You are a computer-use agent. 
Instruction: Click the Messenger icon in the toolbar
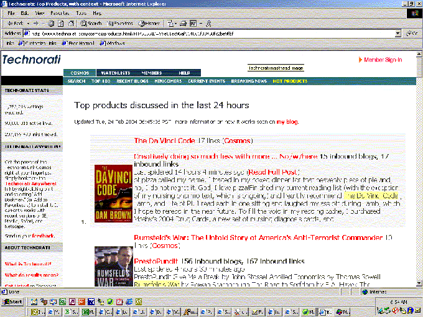(x=208, y=24)
